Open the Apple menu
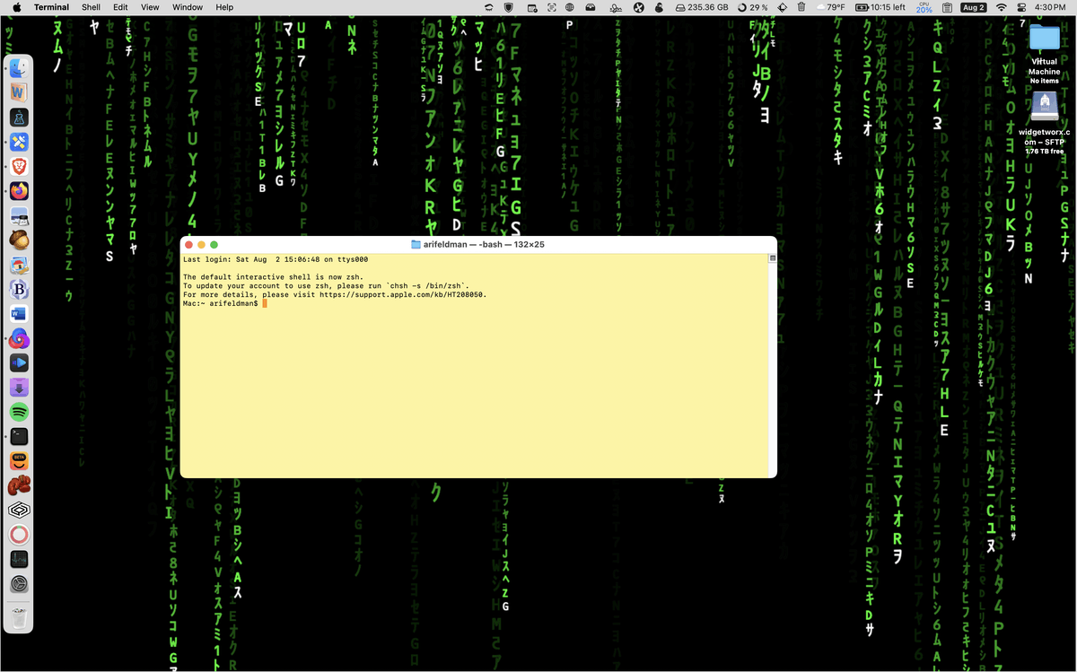Screen dimensions: 1077x672 pyautogui.click(x=16, y=7)
